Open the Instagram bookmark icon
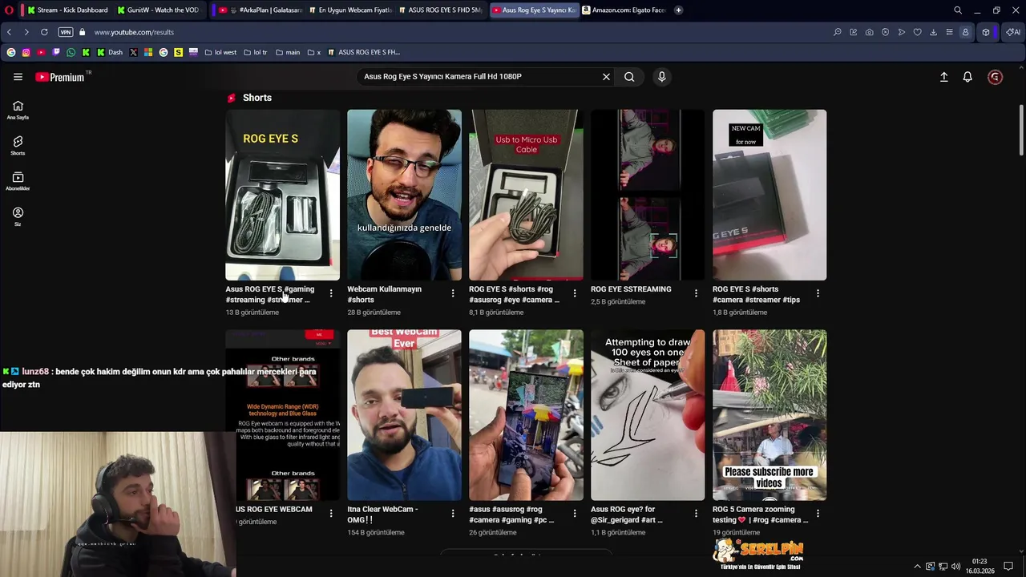1026x577 pixels. coord(26,52)
